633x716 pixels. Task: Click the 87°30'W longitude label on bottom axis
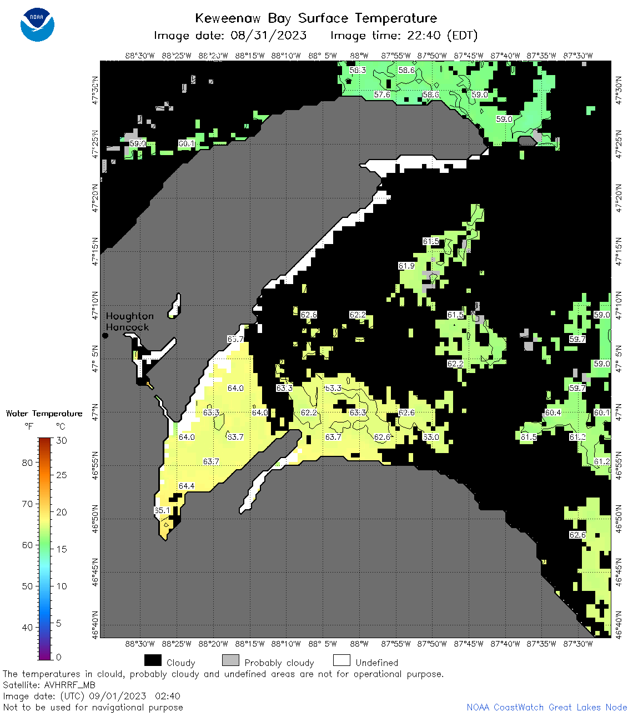click(578, 644)
